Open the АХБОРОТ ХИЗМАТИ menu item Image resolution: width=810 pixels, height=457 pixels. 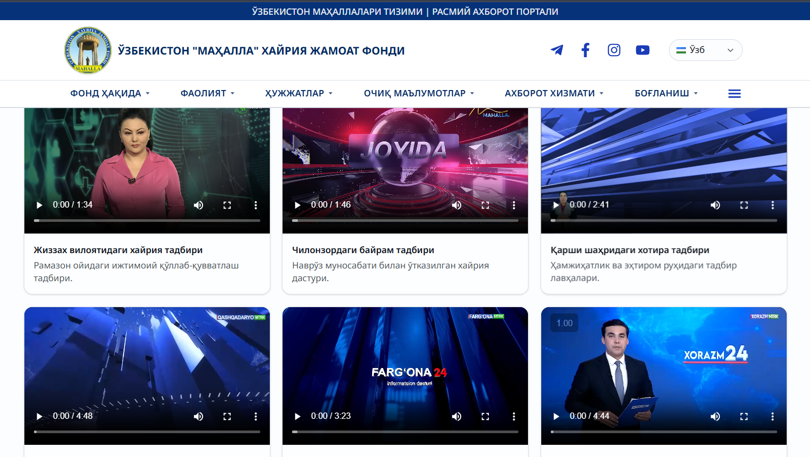point(554,93)
